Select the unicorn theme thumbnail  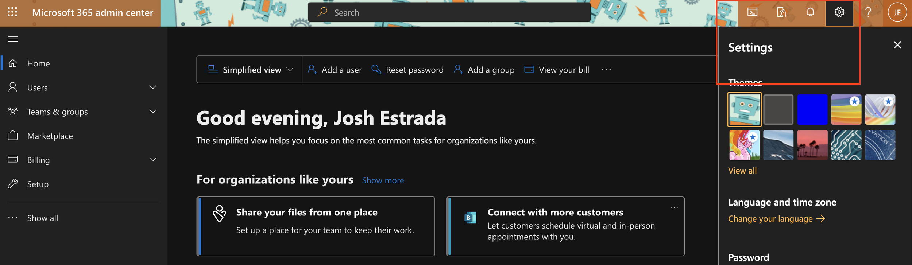pyautogui.click(x=744, y=145)
